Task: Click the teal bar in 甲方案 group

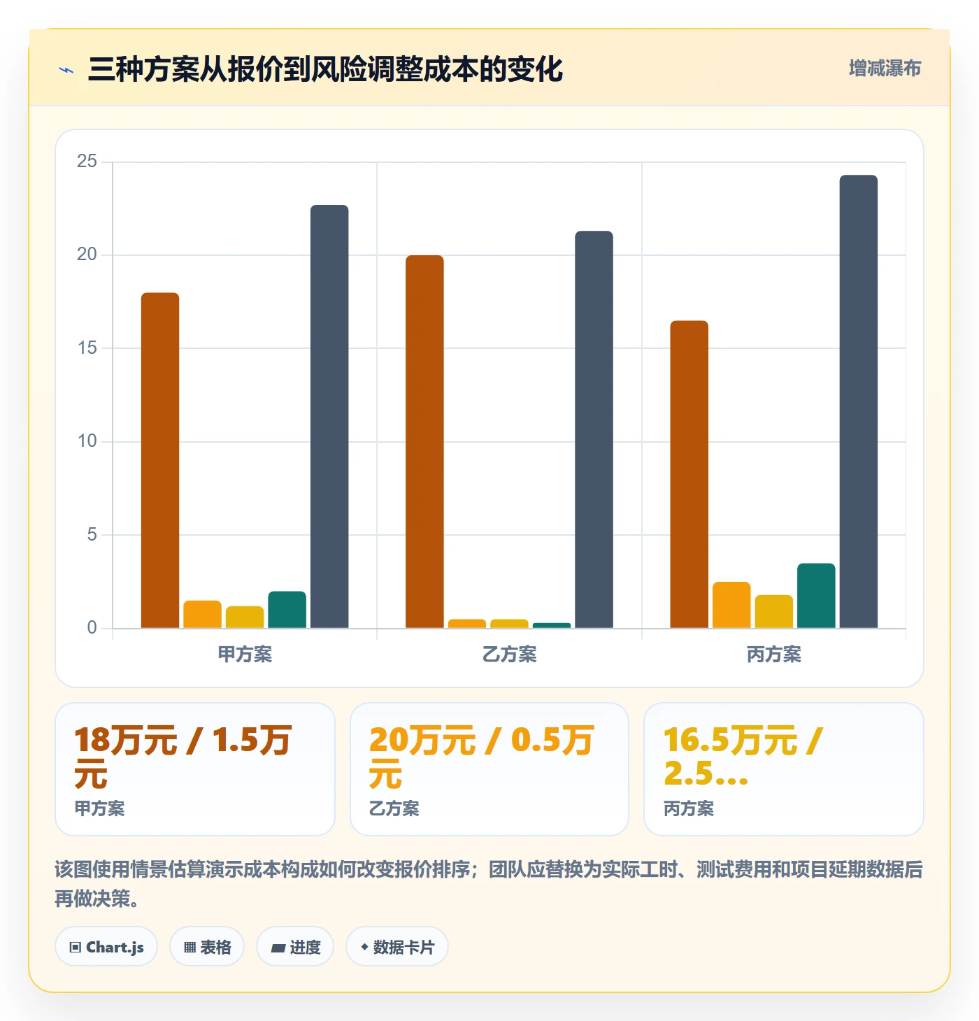Action: (x=287, y=610)
